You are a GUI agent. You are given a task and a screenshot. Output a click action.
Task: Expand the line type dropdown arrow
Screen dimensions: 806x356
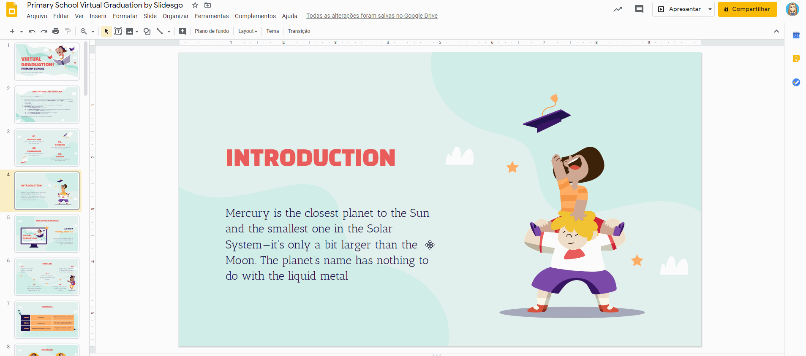(169, 31)
